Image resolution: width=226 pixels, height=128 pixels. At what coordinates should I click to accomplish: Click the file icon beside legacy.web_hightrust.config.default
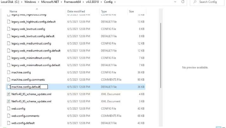click(x=9, y=22)
